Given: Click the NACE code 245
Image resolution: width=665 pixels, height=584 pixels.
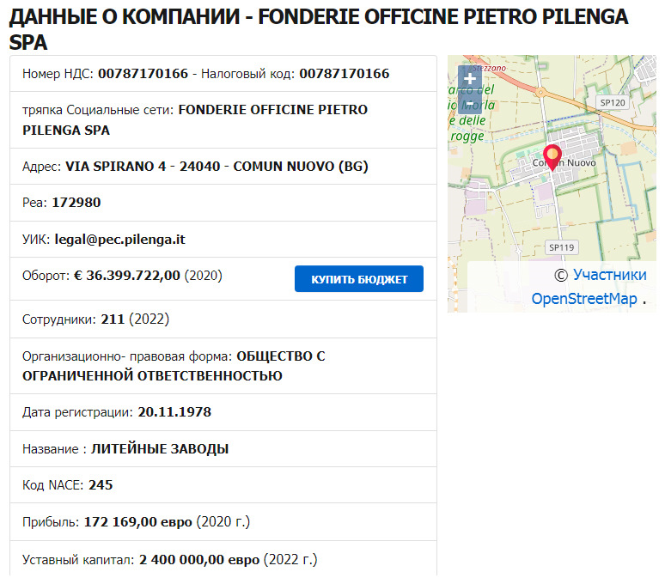Looking at the screenshot, I should (x=101, y=485).
